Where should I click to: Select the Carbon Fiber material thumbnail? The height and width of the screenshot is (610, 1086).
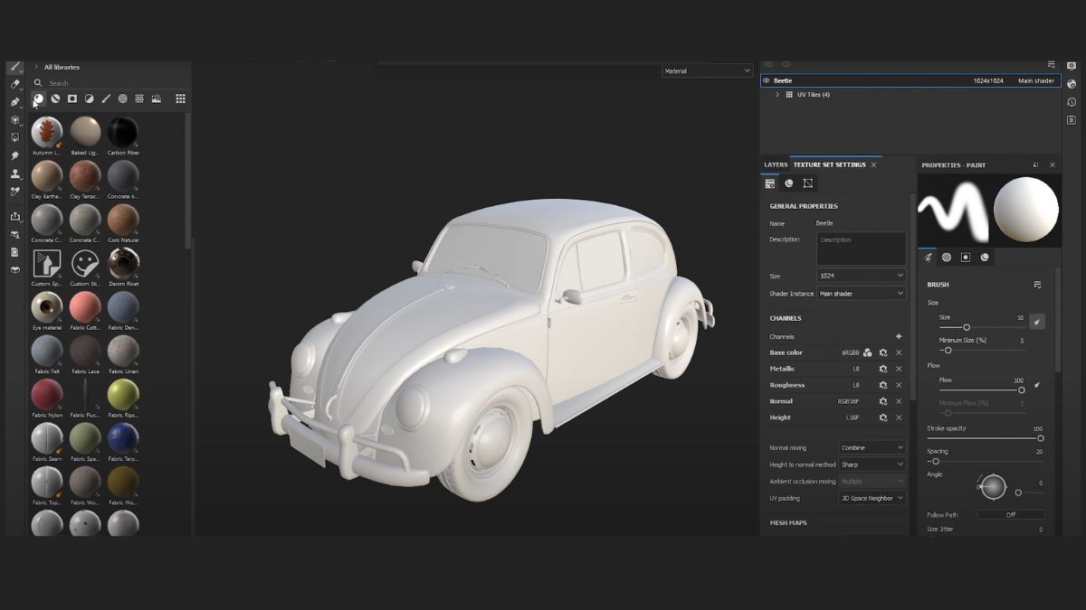[123, 132]
